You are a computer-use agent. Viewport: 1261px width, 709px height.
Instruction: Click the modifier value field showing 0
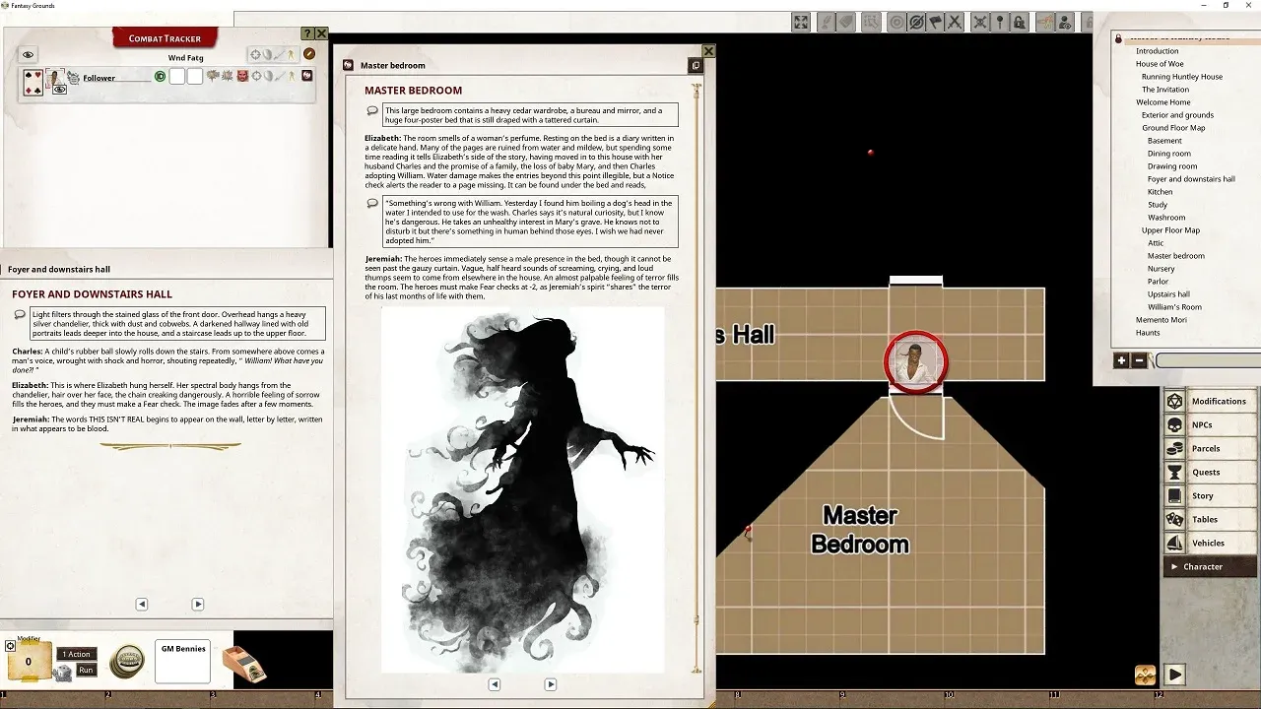[29, 662]
